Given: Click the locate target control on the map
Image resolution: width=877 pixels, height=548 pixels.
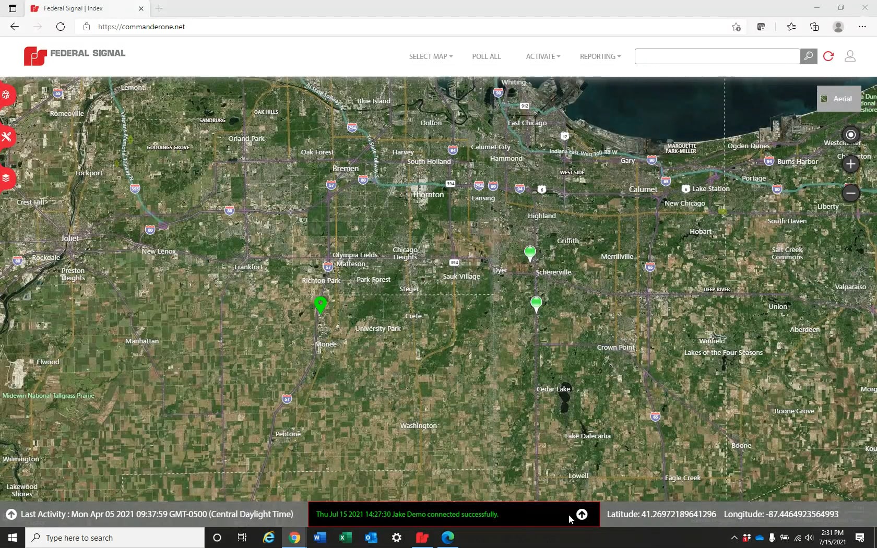Looking at the screenshot, I should pyautogui.click(x=850, y=134).
